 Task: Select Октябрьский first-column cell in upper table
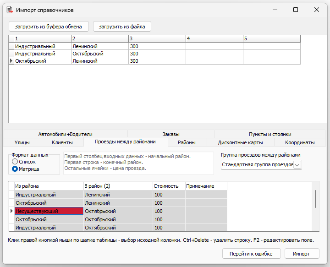click(x=43, y=61)
